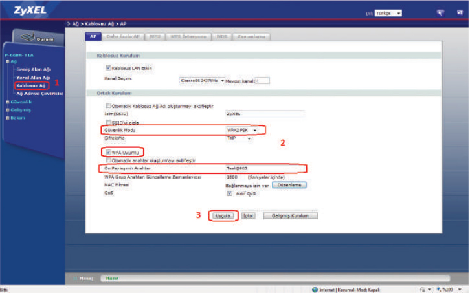Switch to the Daha fazla AP tab
Viewport: 470px width, 293px height.
122,37
